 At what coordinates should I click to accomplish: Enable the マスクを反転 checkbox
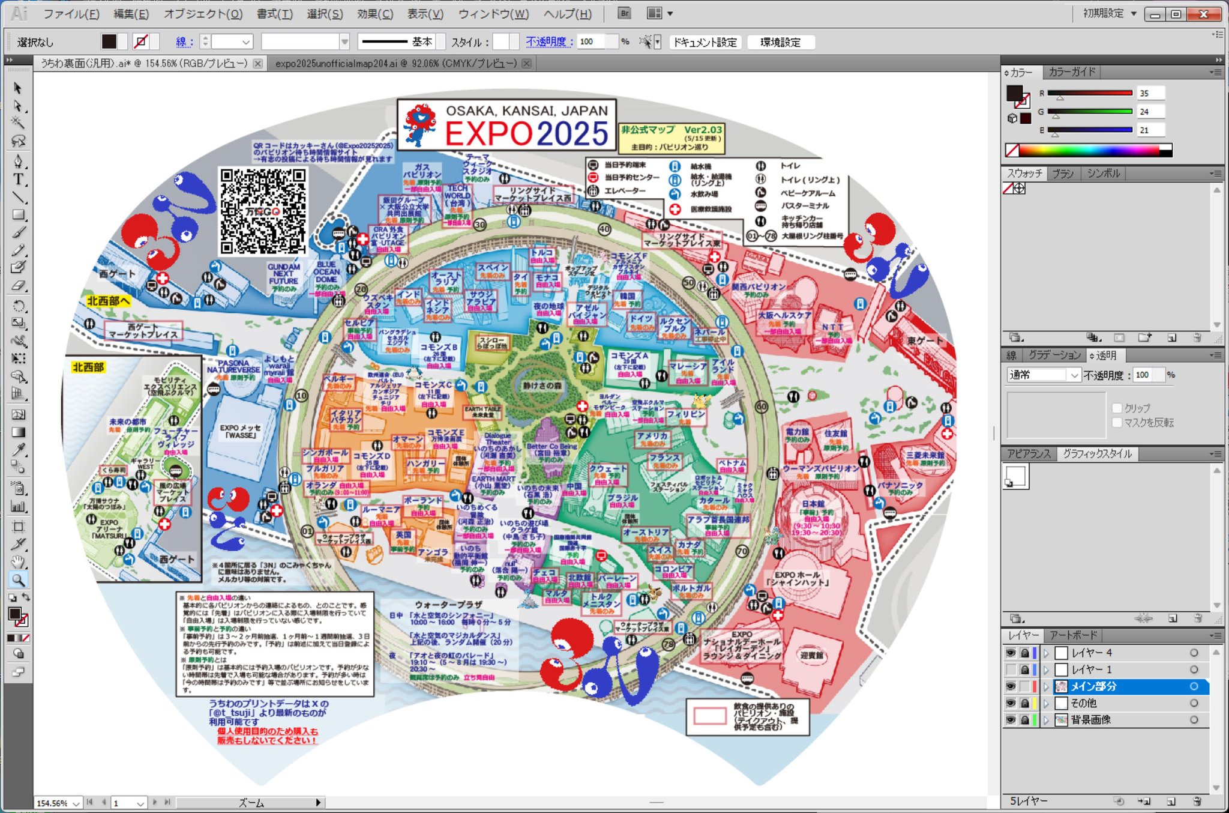tap(1117, 423)
